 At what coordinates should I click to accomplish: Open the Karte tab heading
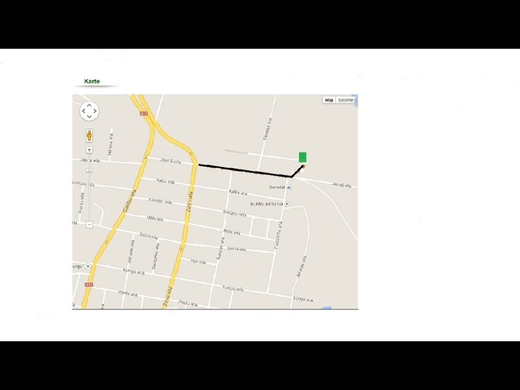[92, 81]
